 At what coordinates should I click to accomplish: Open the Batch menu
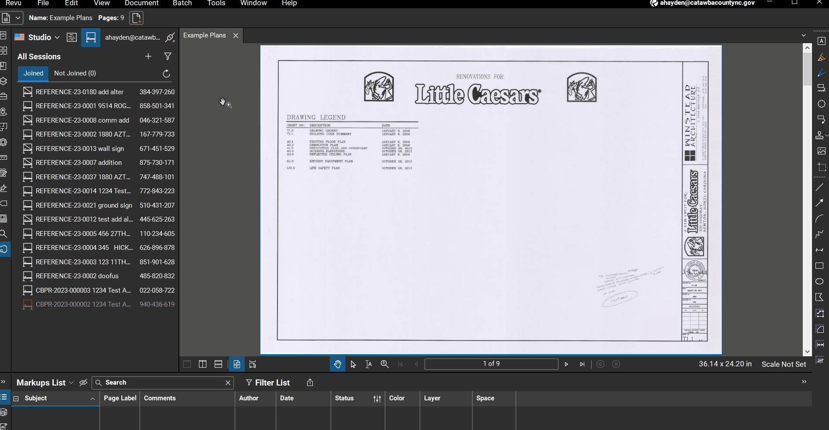(182, 3)
